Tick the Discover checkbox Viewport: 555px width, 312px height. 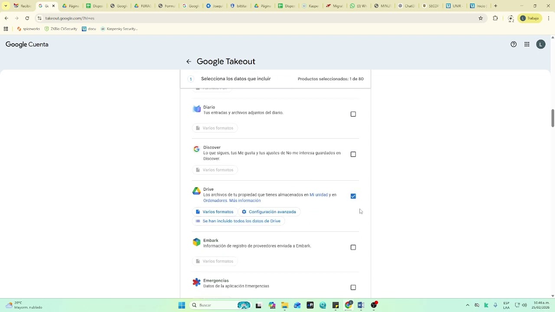click(353, 154)
